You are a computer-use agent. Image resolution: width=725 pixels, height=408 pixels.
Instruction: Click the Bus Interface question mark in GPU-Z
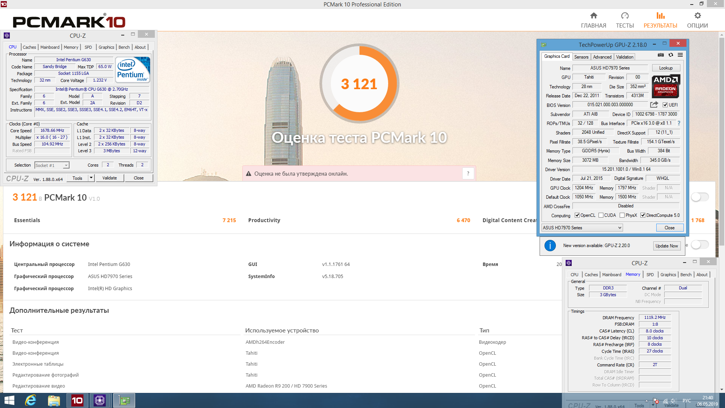(679, 123)
